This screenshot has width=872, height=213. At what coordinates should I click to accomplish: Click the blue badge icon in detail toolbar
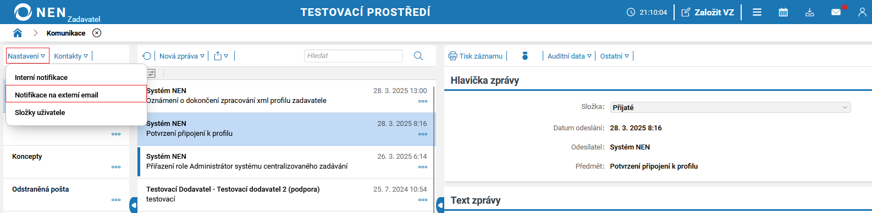(525, 56)
